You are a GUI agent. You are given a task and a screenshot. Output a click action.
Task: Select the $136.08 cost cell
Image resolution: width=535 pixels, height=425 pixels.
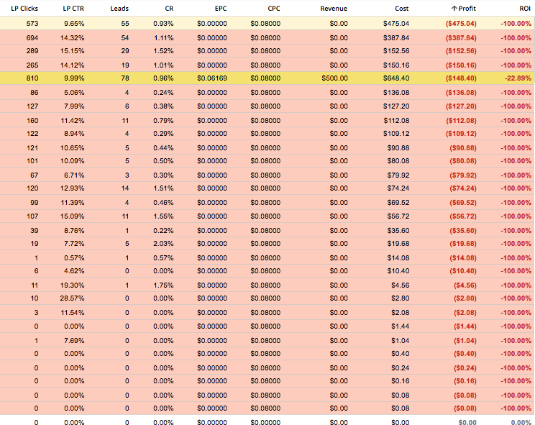pos(396,93)
